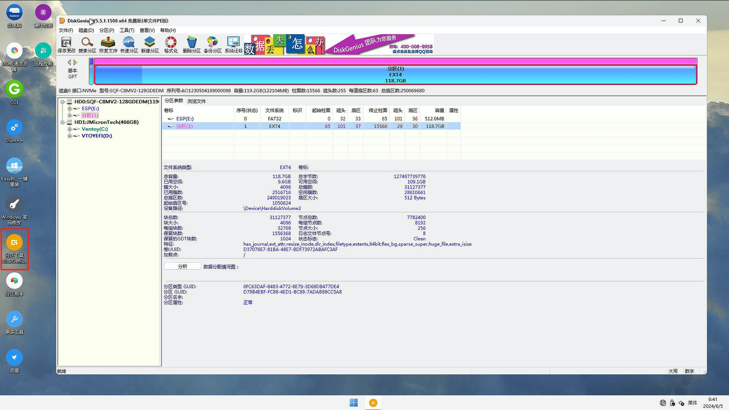Open the 搜索分区 search partition tool
The width and height of the screenshot is (729, 410).
click(87, 45)
